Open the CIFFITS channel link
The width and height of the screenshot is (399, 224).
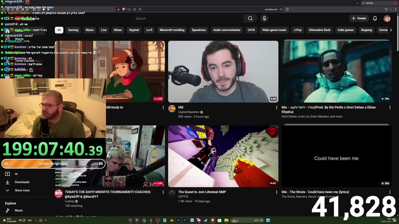coord(183,197)
